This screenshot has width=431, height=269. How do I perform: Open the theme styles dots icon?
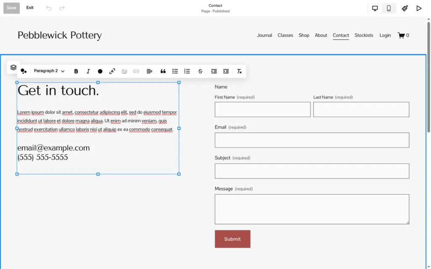(x=24, y=71)
